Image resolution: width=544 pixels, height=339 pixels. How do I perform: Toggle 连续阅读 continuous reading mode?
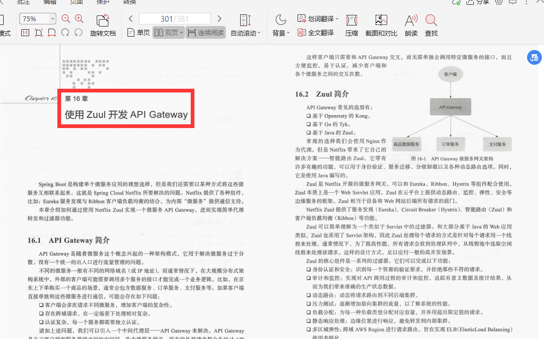coord(206,32)
